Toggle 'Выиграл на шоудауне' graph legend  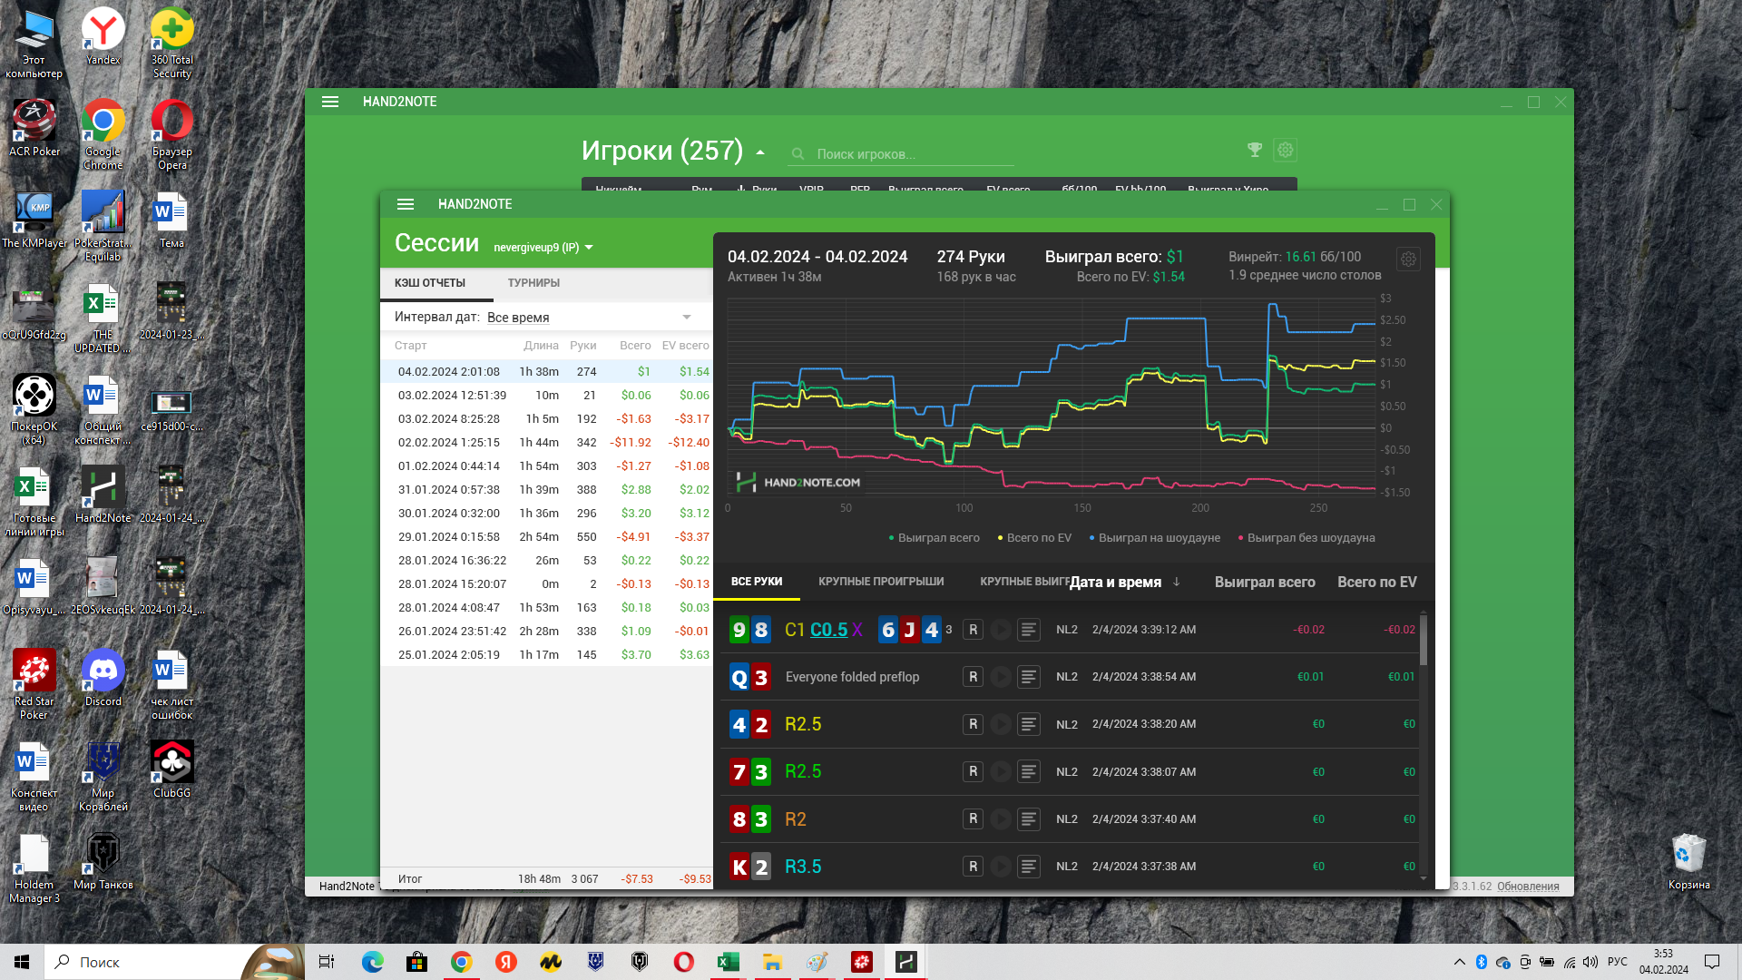click(x=1154, y=538)
